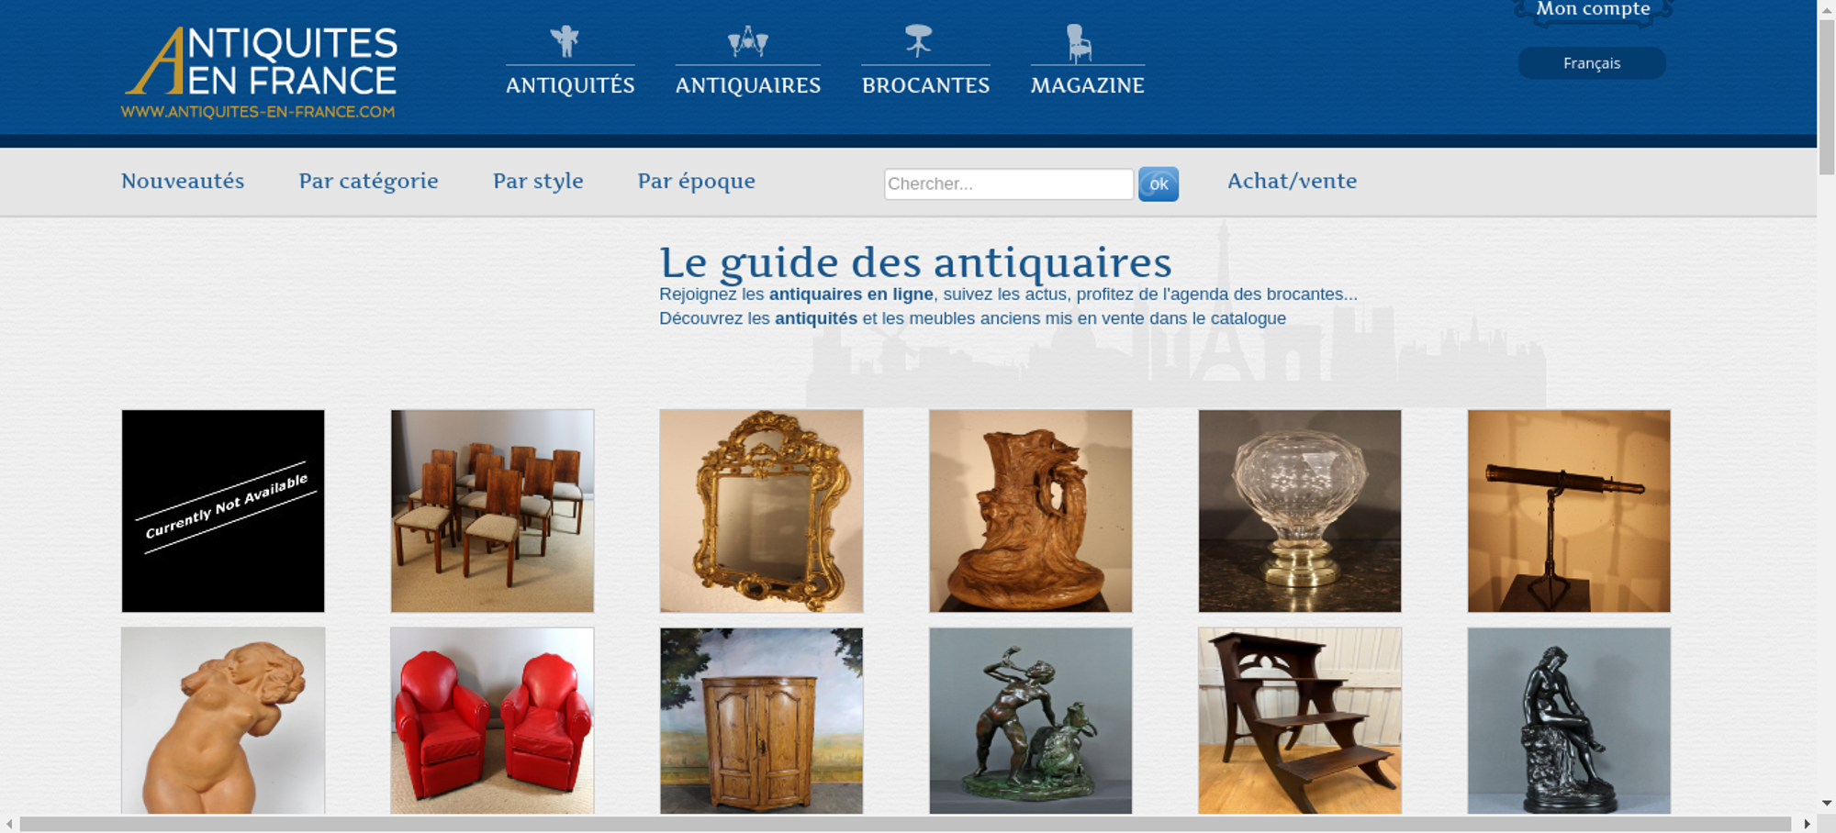1836x833 pixels.
Task: Click the armchair icon above Magazine
Action: [x=1079, y=43]
